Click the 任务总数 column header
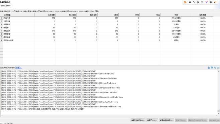Viewport: 220px width, 124px height. pyautogui.click(x=45, y=15)
